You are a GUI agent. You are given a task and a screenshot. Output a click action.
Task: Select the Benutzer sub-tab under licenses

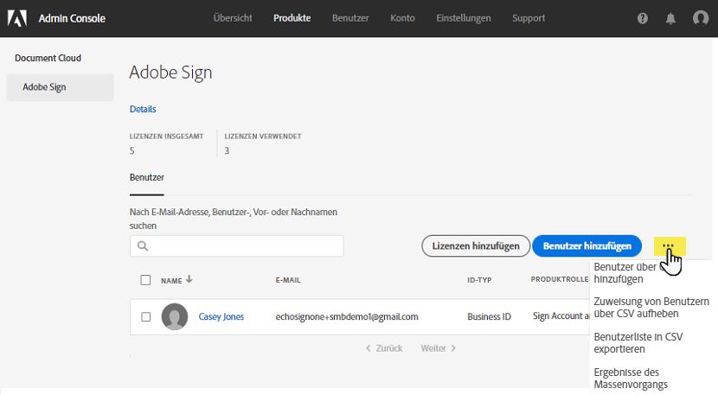(x=146, y=177)
